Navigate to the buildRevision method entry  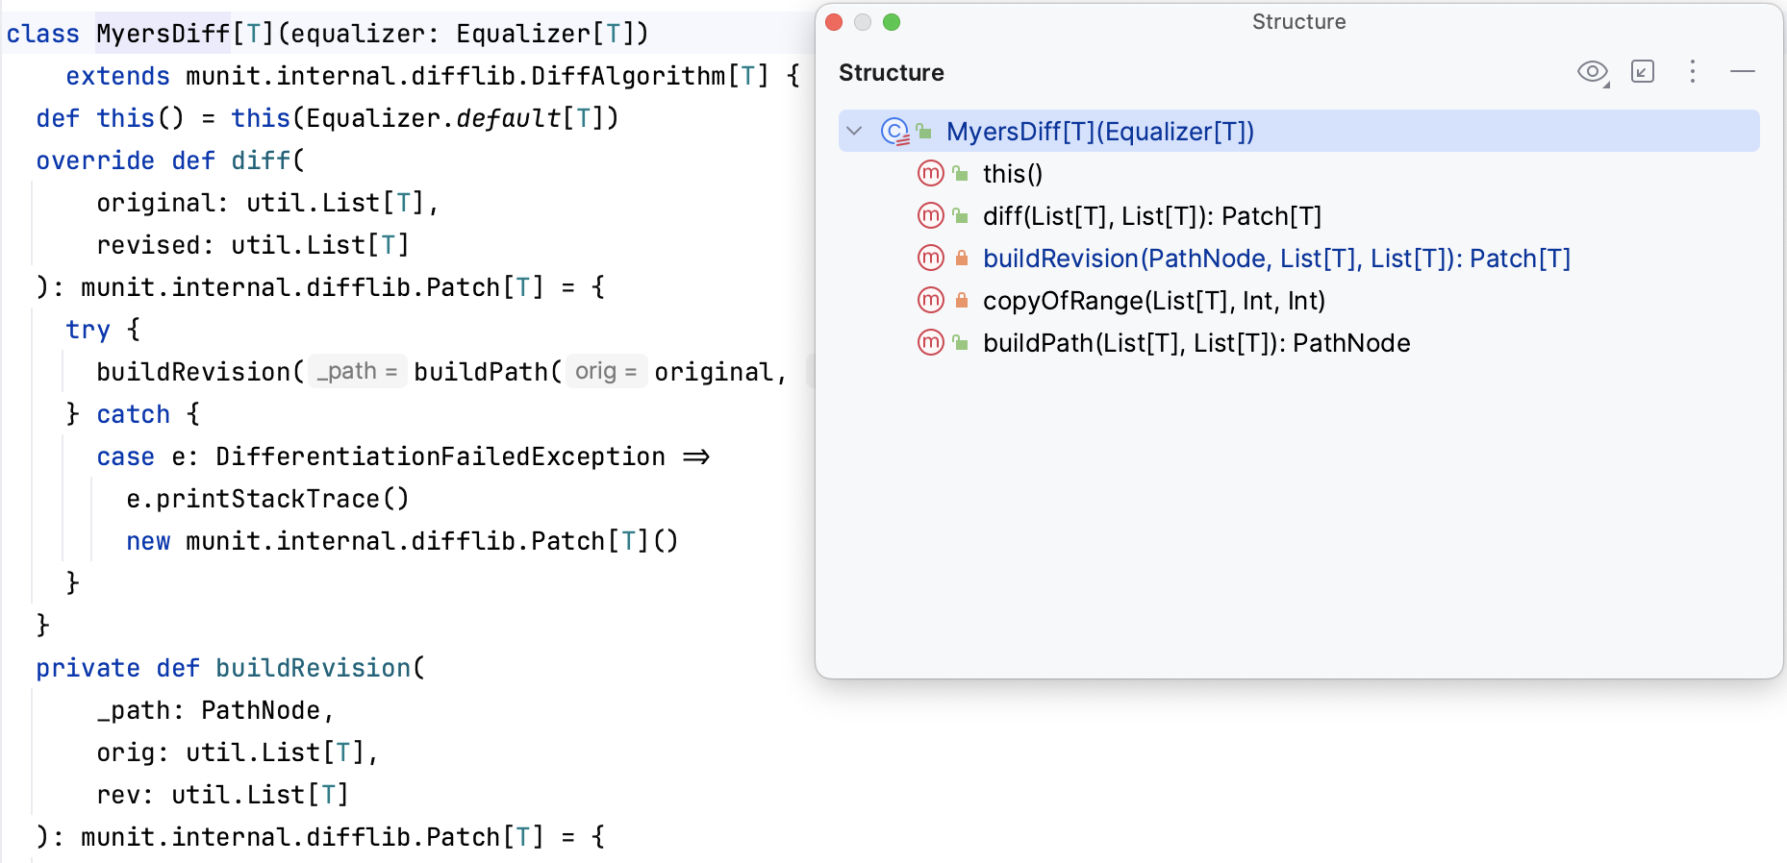[x=1275, y=259]
